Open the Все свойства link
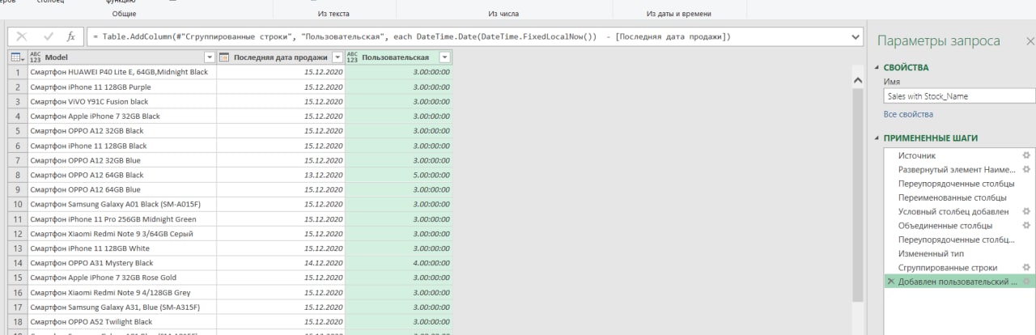 pyautogui.click(x=908, y=114)
